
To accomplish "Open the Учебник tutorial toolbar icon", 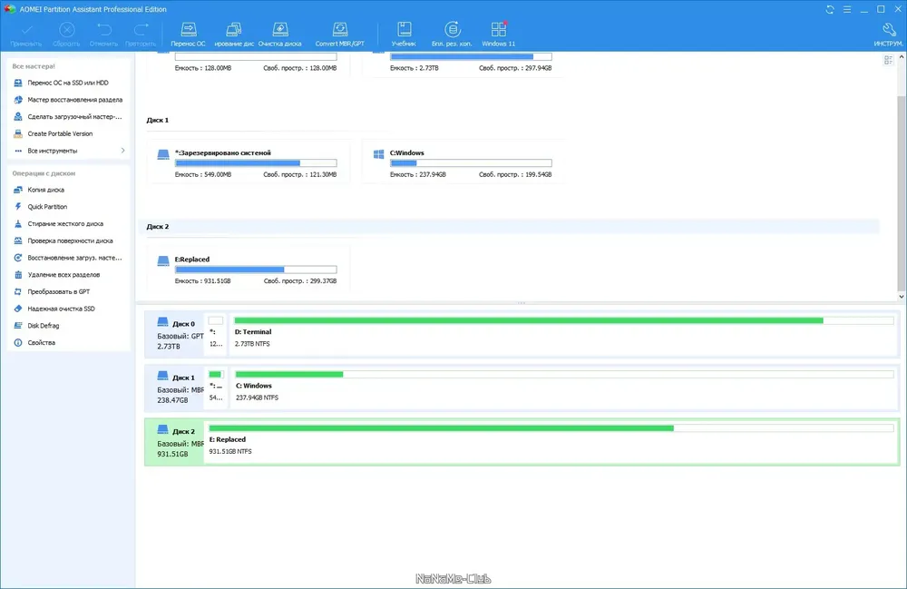I will click(x=404, y=34).
